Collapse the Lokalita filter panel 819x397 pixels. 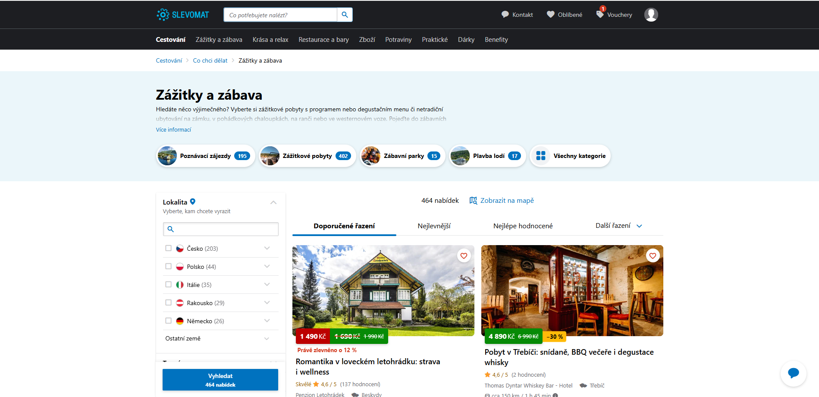[273, 202]
